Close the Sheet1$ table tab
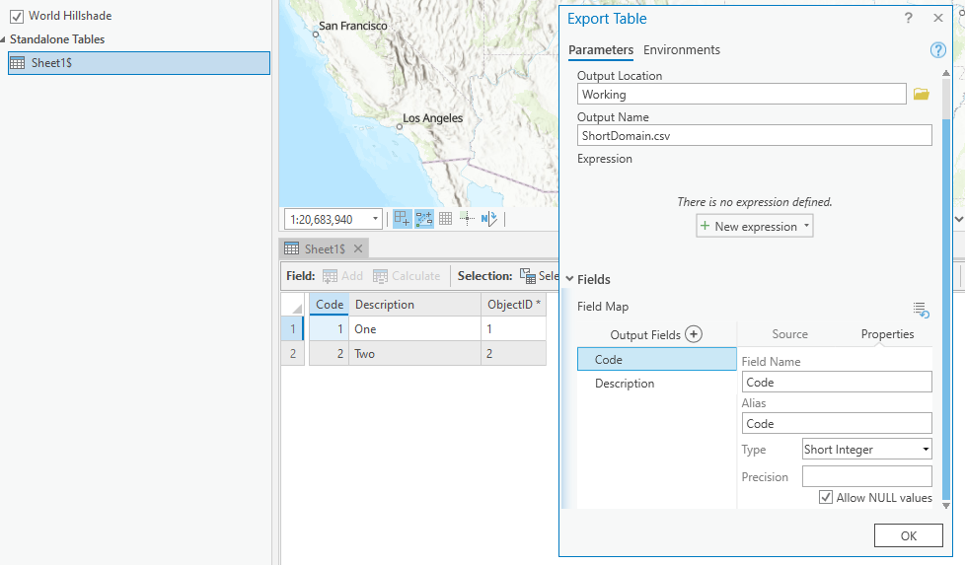 coord(358,248)
